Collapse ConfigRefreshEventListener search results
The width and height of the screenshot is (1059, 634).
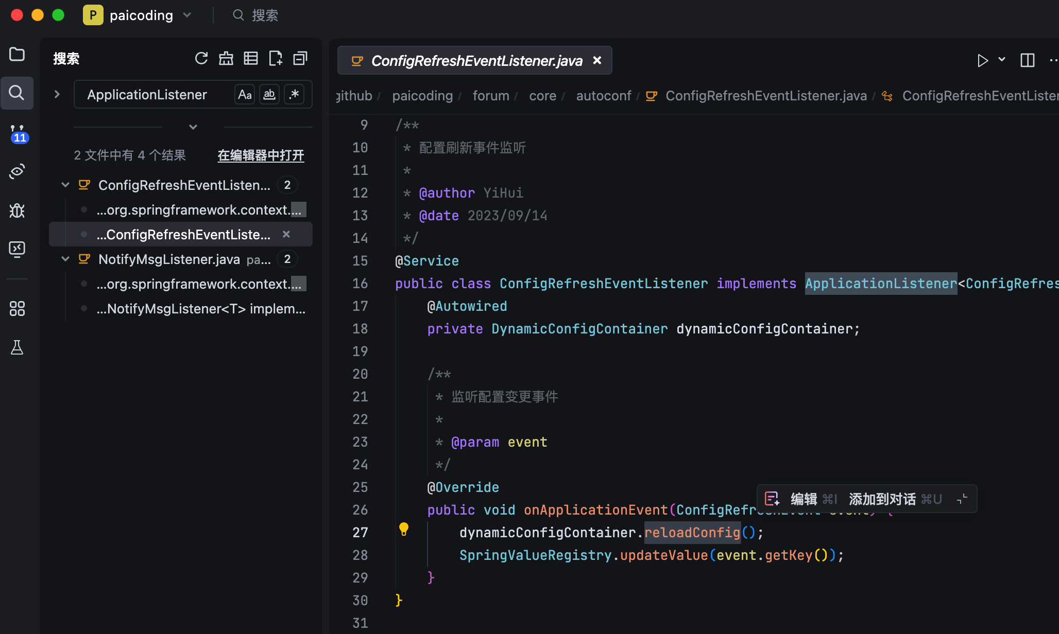click(x=65, y=185)
